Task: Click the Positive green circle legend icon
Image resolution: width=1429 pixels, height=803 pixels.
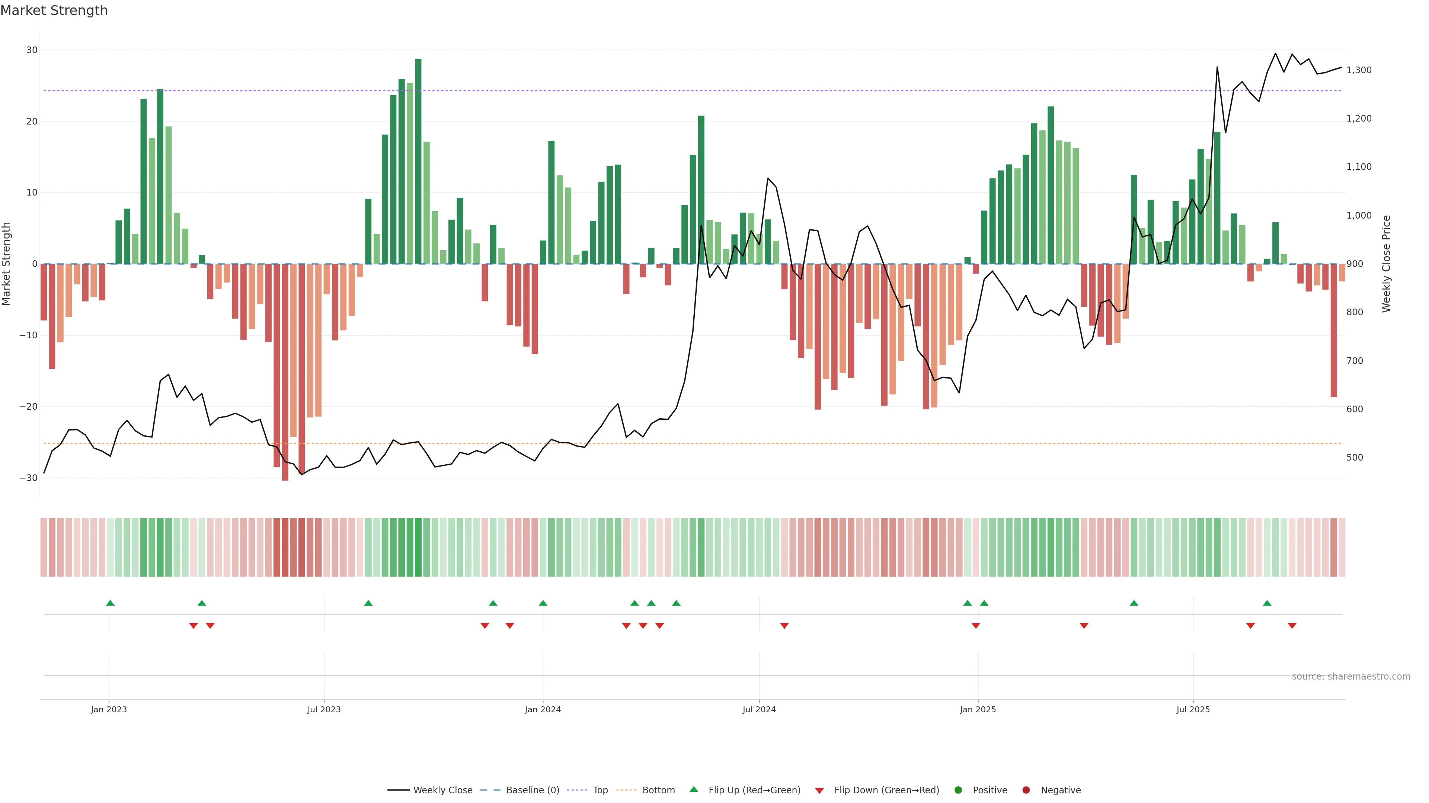Action: [958, 790]
